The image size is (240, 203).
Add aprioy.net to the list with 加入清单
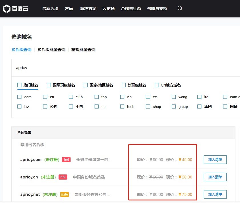tap(215, 194)
